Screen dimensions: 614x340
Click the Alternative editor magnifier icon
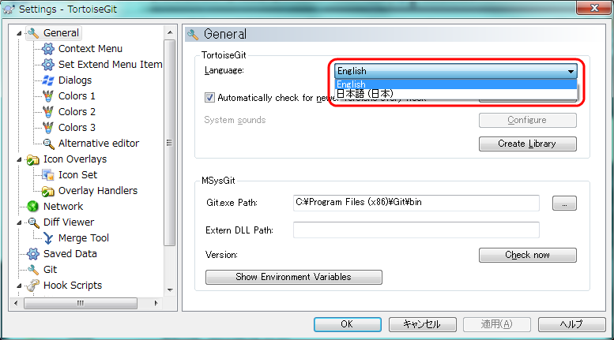(48, 144)
